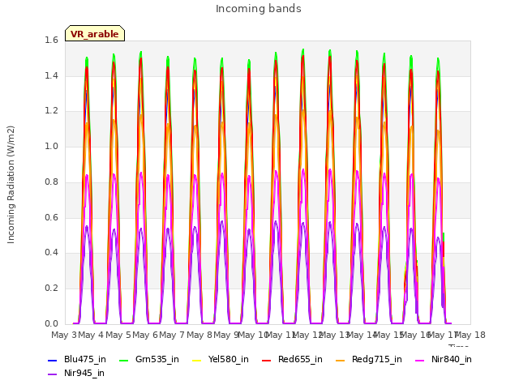519x389 pixels.
Task: Click the VR_arable annotation label
Action: pyautogui.click(x=95, y=33)
